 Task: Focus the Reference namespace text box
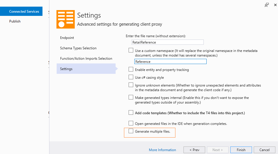click(x=170, y=61)
